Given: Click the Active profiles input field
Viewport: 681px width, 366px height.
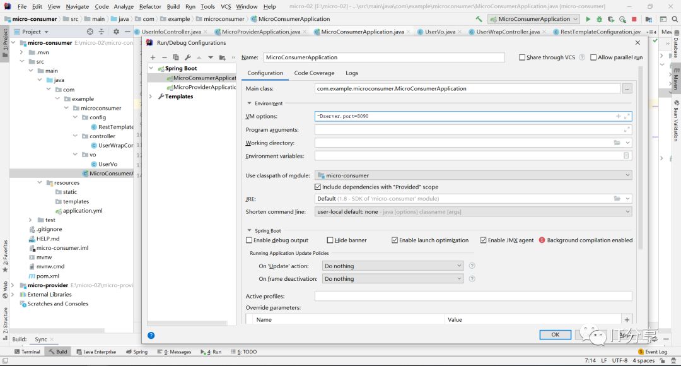Looking at the screenshot, I should (x=474, y=296).
